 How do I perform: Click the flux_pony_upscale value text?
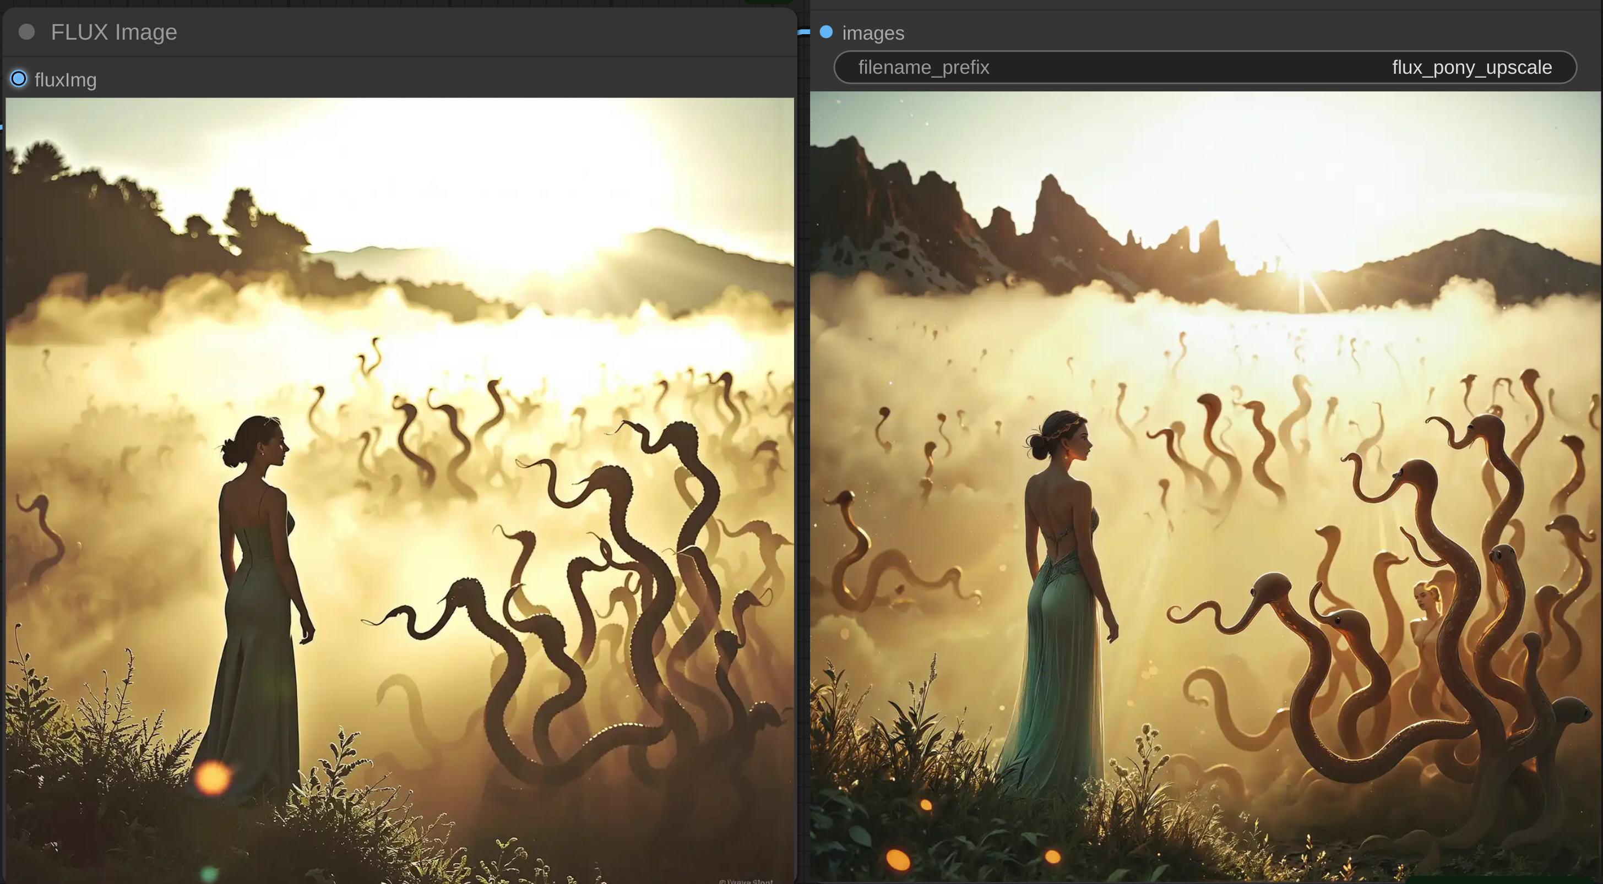[x=1471, y=67]
